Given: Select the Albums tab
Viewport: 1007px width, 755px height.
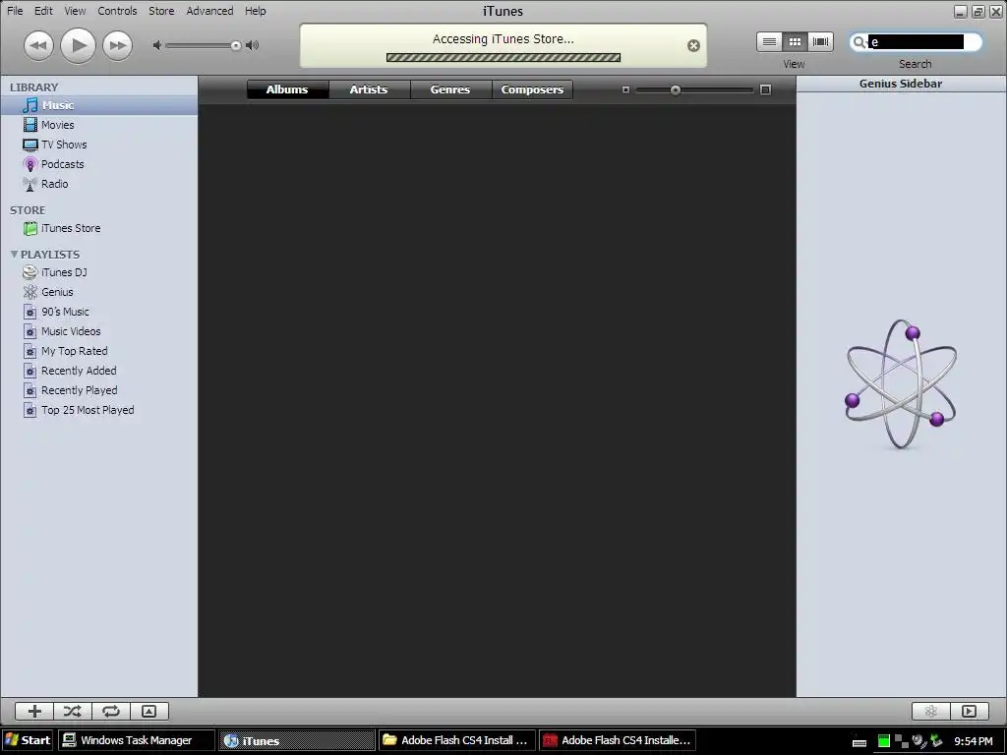Looking at the screenshot, I should coord(287,89).
